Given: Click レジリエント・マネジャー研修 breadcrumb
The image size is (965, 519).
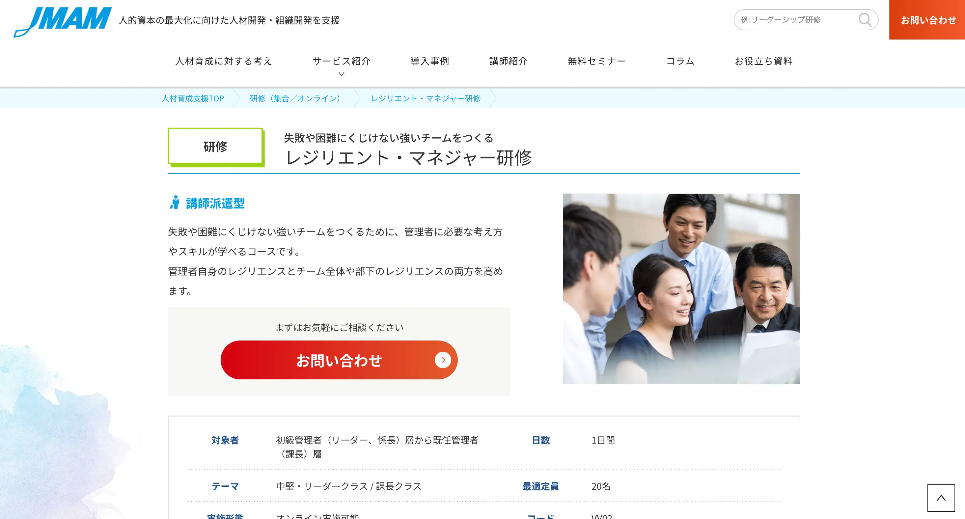Looking at the screenshot, I should 426,98.
